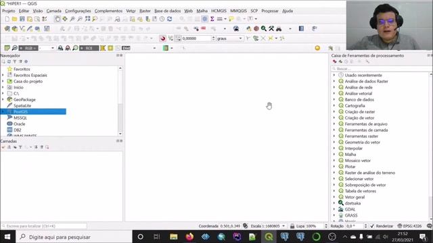Click the yellow smiley circle toolbar icon
The image size is (433, 243).
tap(317, 48)
